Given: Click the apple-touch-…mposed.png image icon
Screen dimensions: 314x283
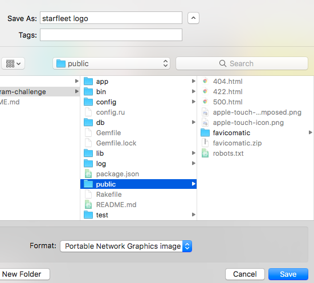Looking at the screenshot, I should tap(205, 112).
